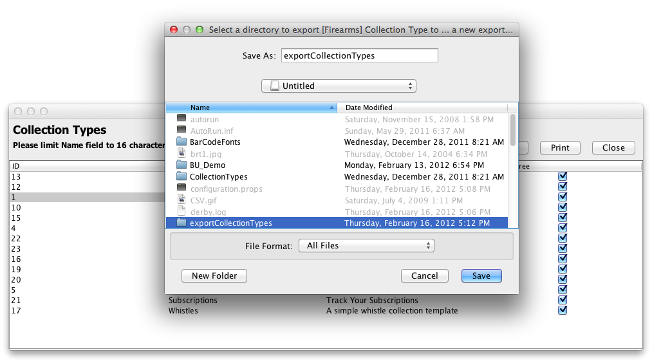The image size is (652, 363).
Task: Click the BarCodeFonts folder icon
Action: pyautogui.click(x=181, y=142)
